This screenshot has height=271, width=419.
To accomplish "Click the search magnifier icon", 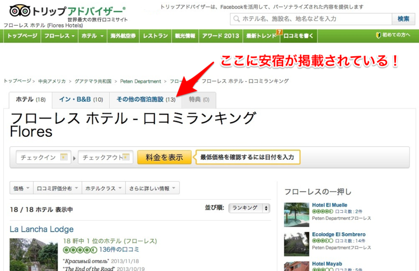I will 237,19.
